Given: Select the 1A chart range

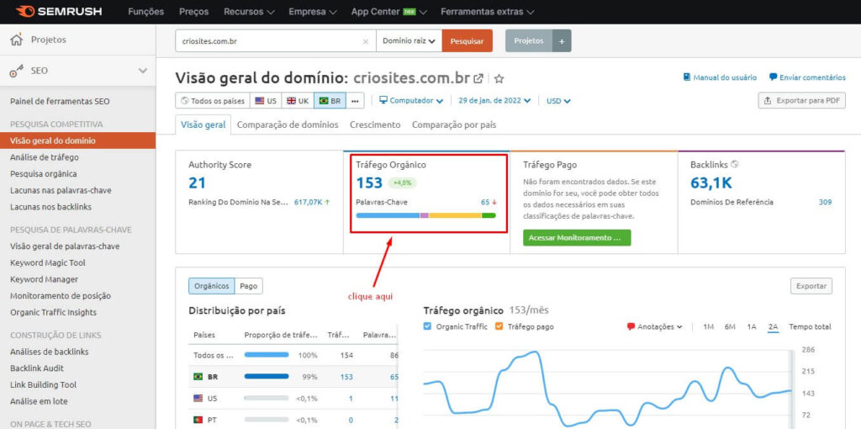Looking at the screenshot, I should point(752,326).
